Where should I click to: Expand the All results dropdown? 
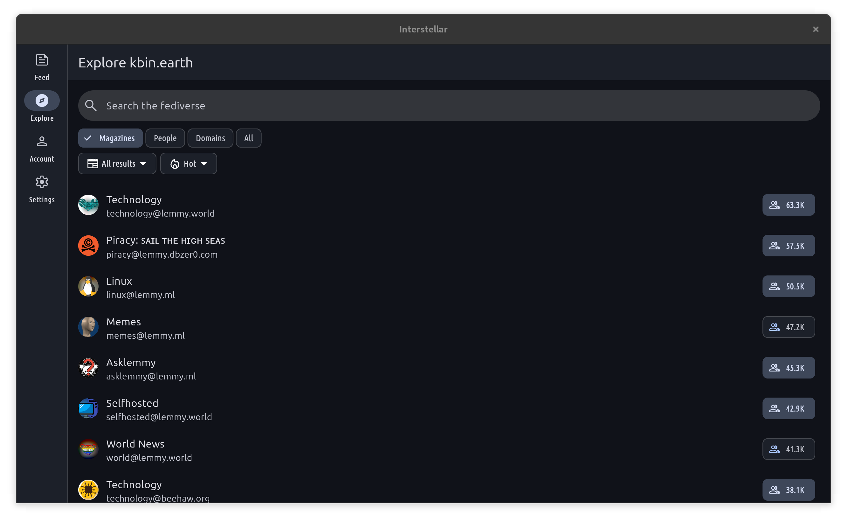pyautogui.click(x=117, y=164)
